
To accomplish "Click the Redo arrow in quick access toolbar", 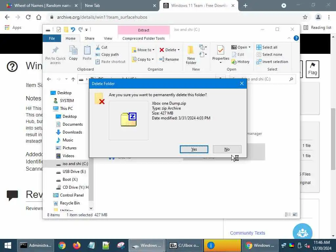I will point(80,30).
